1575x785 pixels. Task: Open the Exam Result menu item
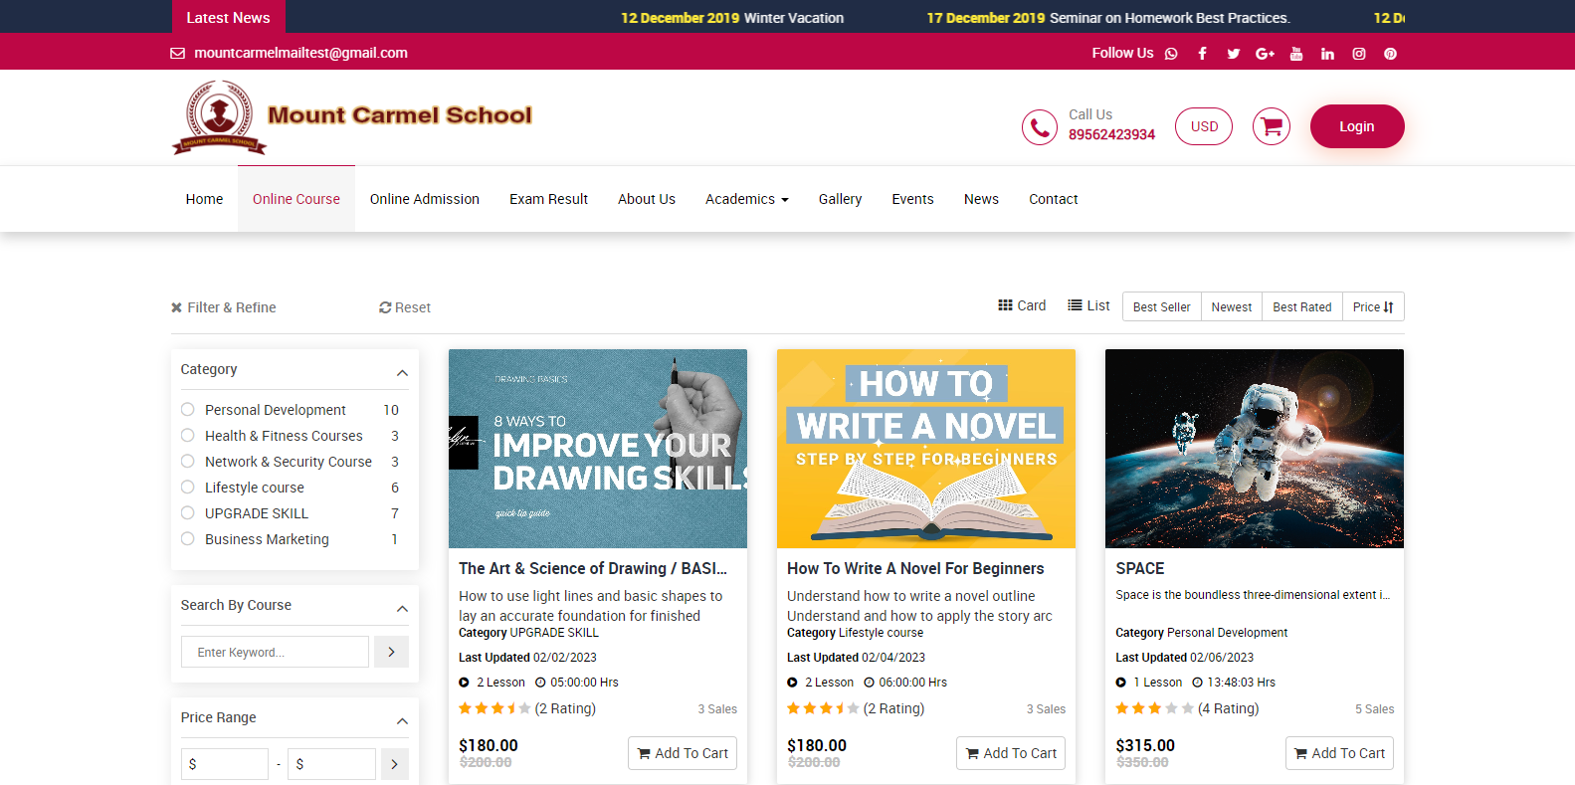click(548, 199)
